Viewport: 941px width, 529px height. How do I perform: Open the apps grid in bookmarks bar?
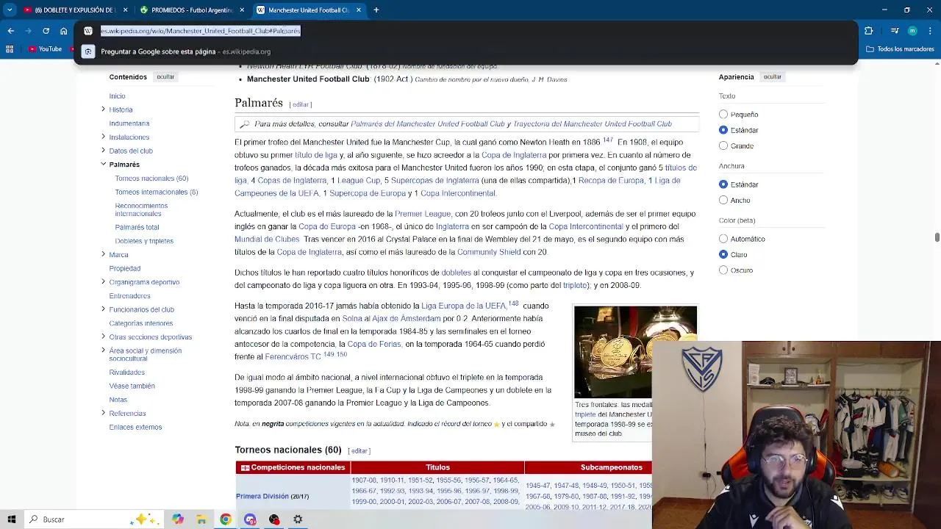pyautogui.click(x=10, y=49)
